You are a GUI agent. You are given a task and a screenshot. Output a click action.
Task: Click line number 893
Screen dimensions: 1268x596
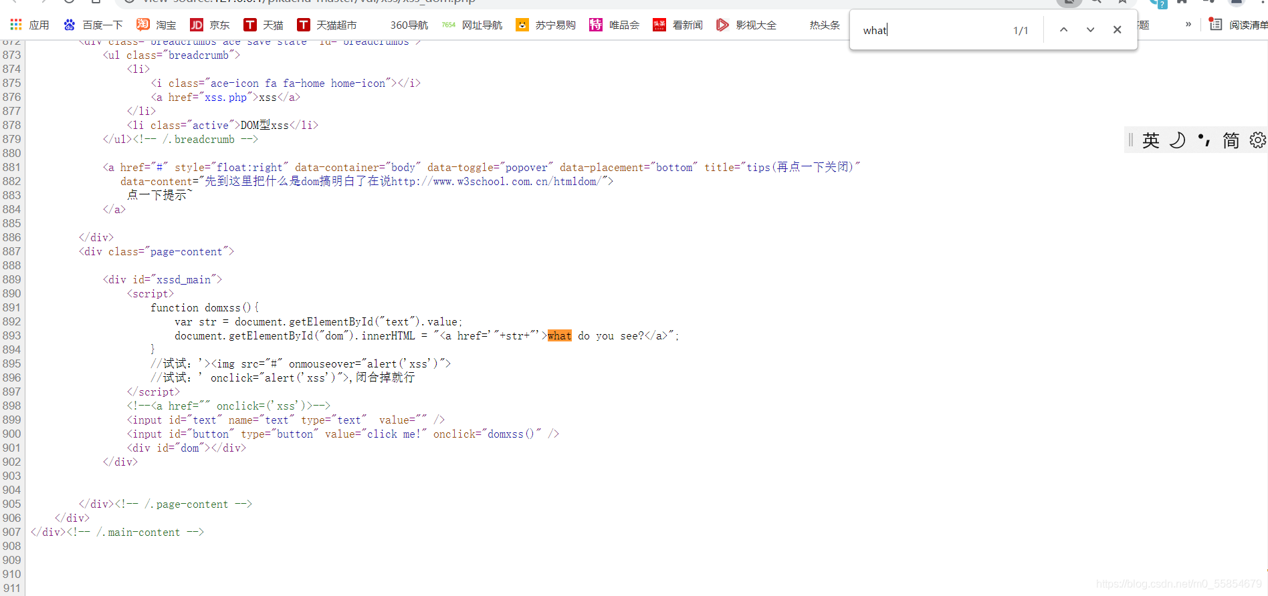(x=11, y=335)
